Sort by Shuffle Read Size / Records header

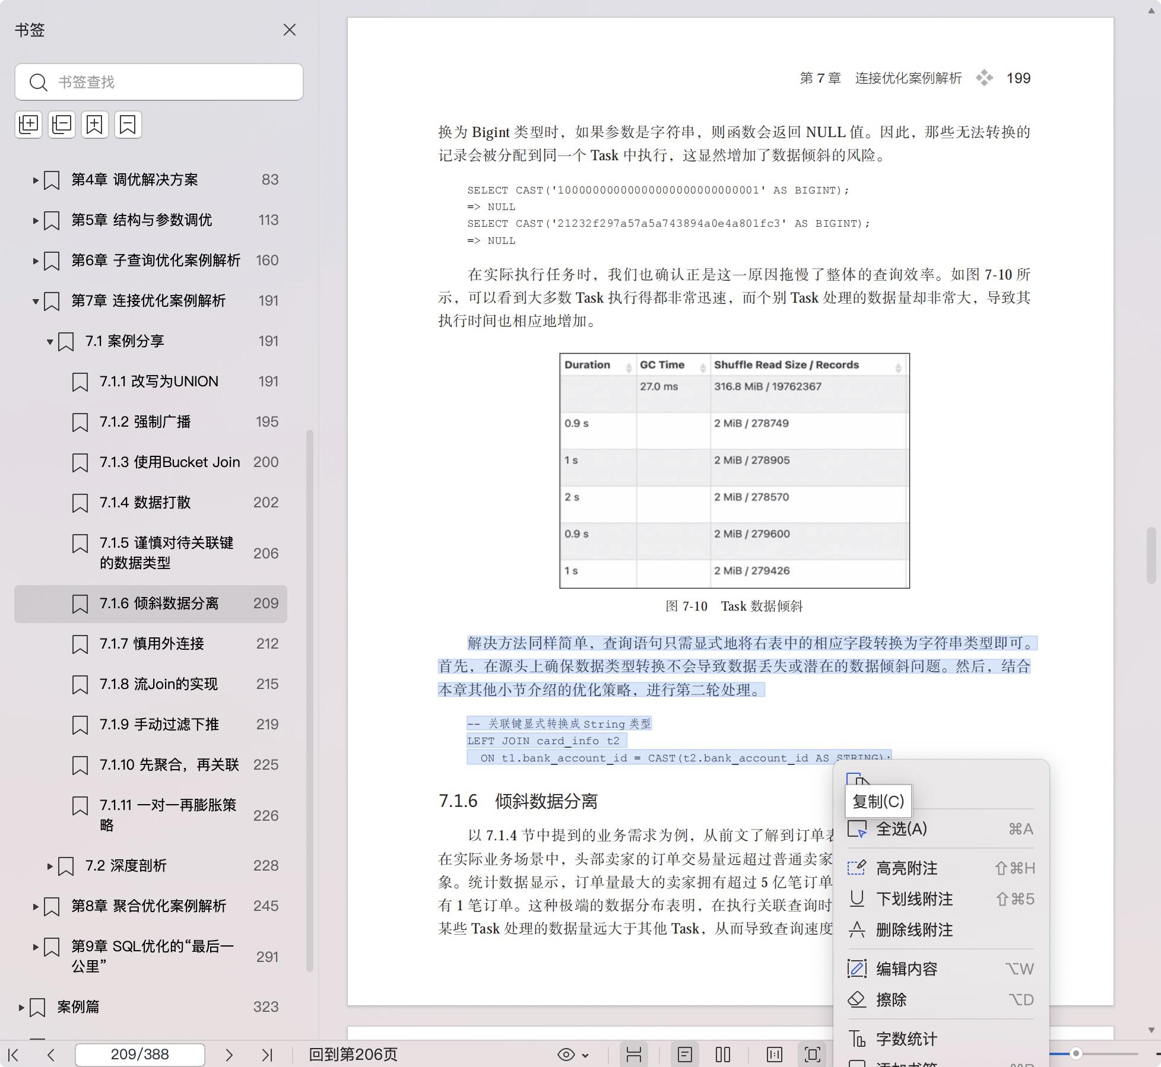click(808, 365)
